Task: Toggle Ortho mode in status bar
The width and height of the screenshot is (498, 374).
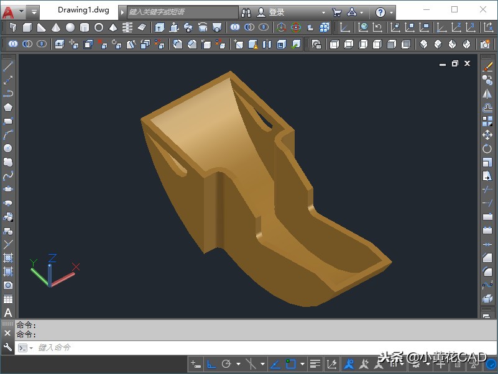Action: tap(211, 364)
